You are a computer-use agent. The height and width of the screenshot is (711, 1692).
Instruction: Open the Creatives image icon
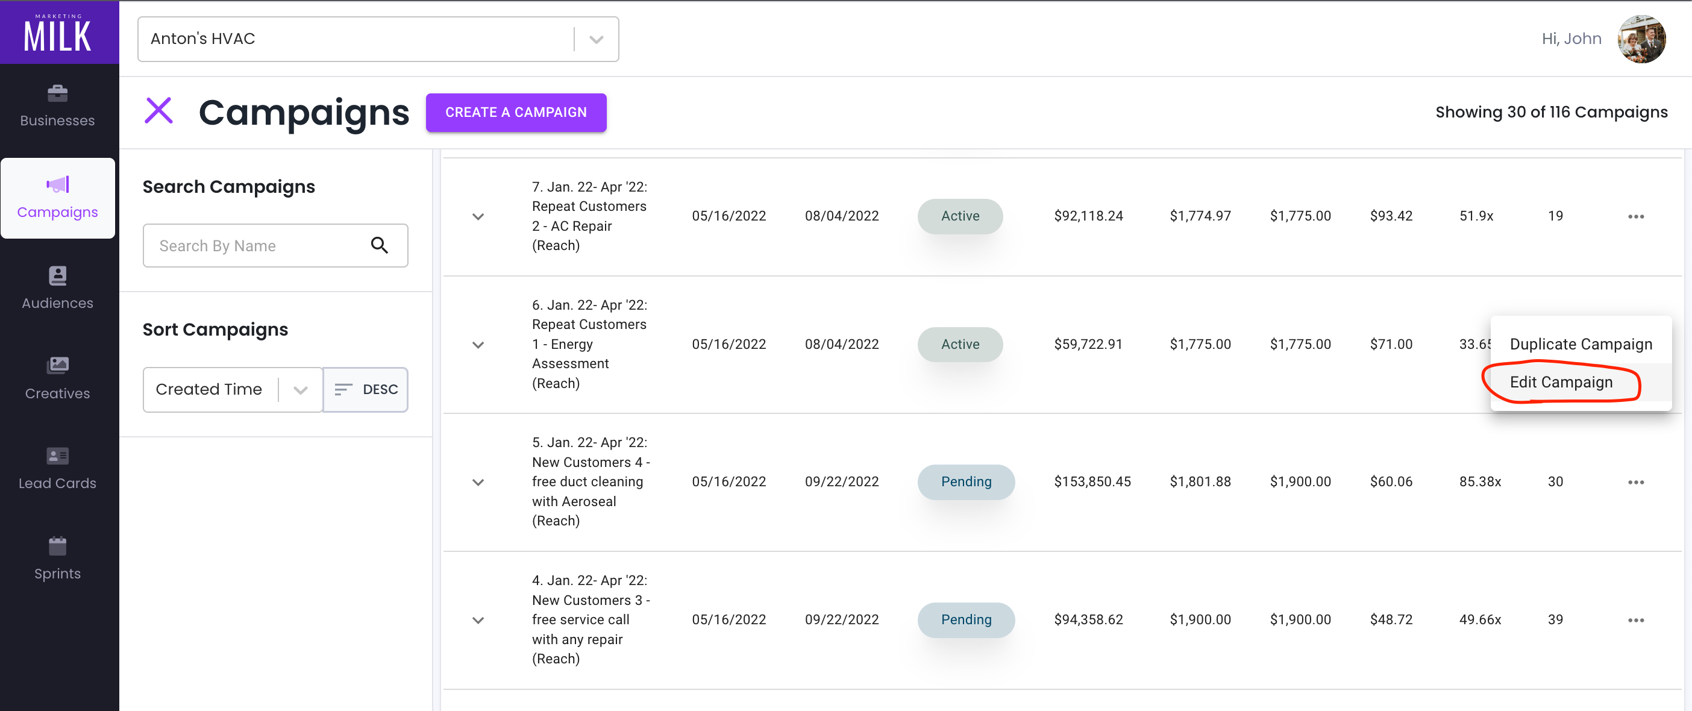tap(57, 365)
